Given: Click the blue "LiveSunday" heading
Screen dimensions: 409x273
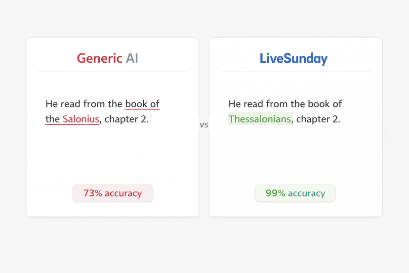Looking at the screenshot, I should [293, 59].
